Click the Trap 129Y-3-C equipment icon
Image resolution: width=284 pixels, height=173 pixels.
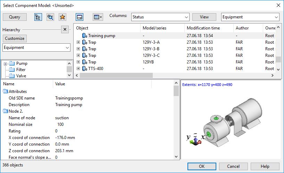pos(85,55)
